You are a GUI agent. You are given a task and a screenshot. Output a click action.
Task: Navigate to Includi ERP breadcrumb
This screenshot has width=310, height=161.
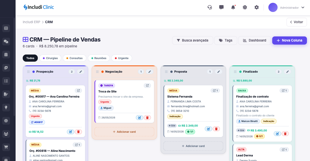[31, 22]
